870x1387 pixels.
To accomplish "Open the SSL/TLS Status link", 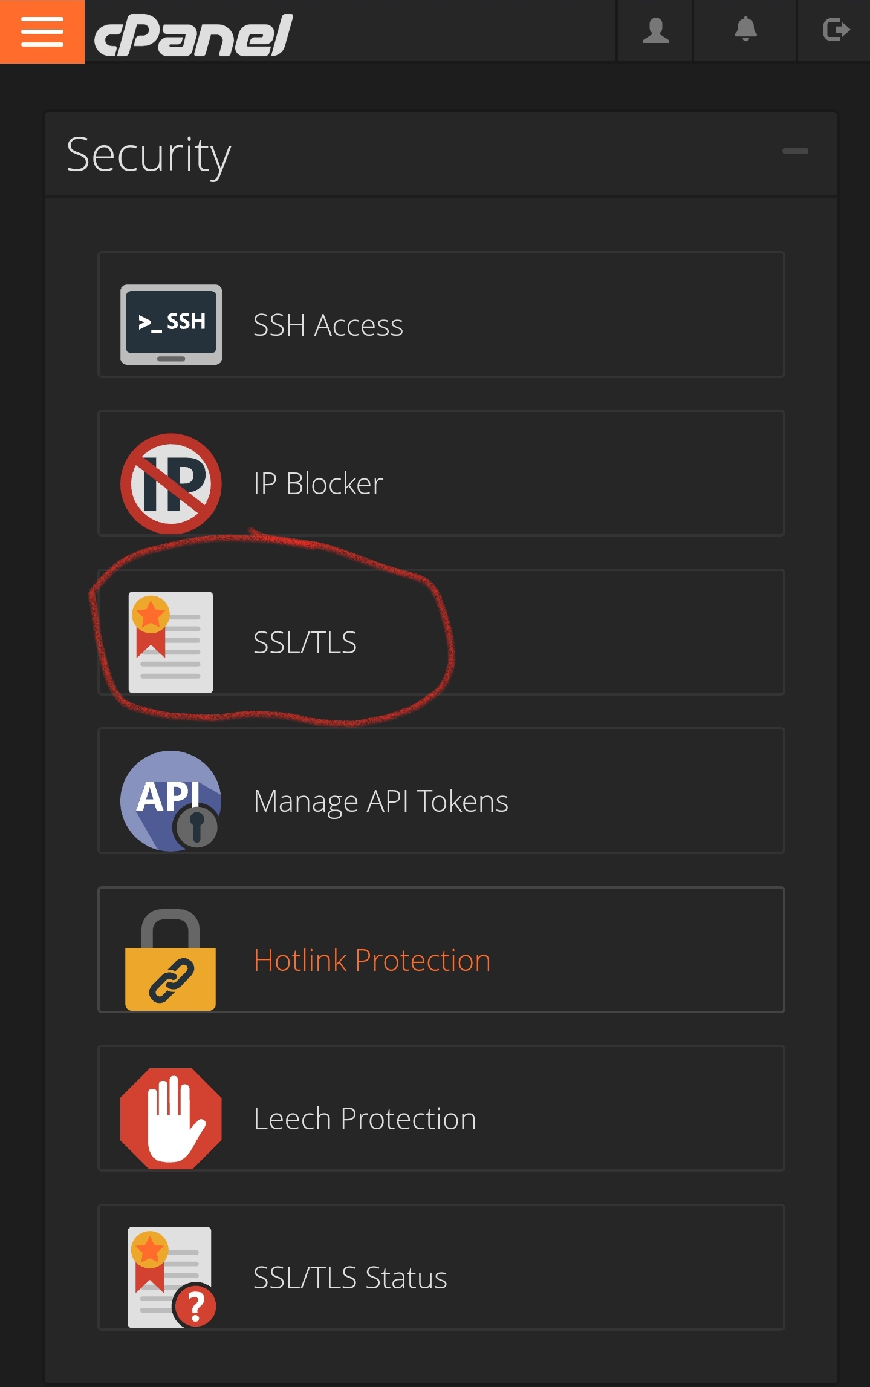I will 350,1278.
